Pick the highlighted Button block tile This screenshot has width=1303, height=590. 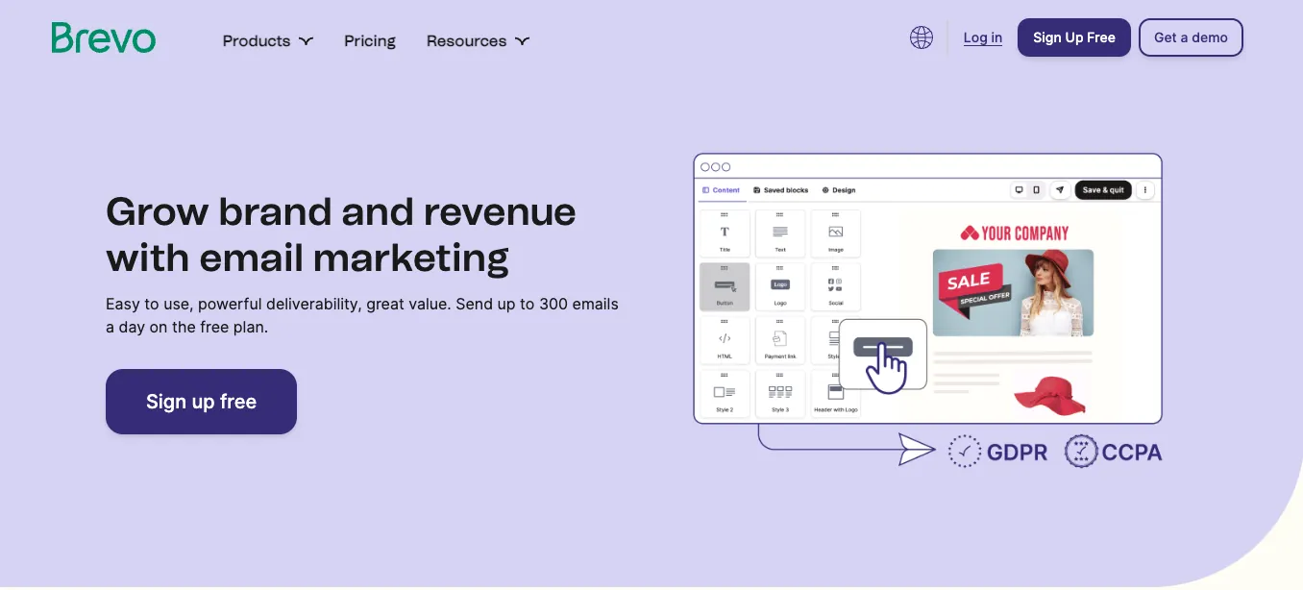pos(725,286)
